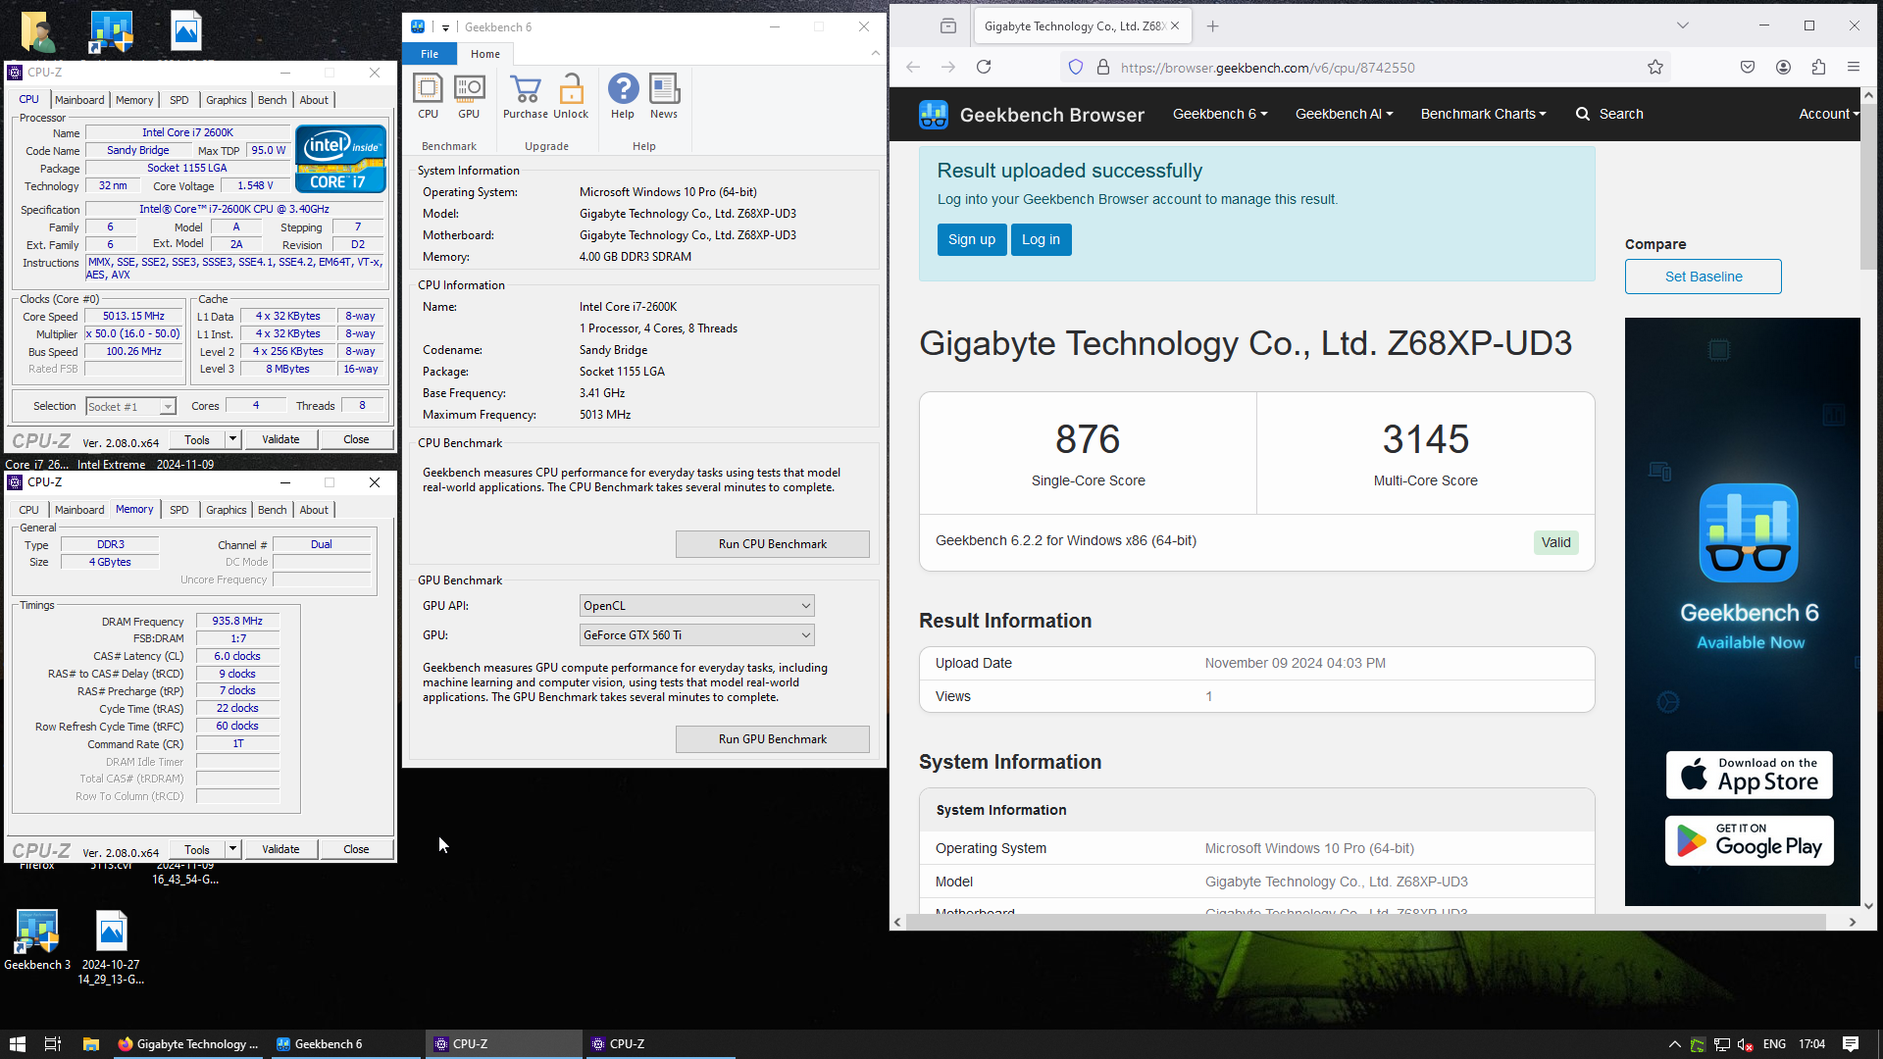The height and width of the screenshot is (1059, 1883).
Task: Open the GPU GeForce GTX 560 Ti dropdown
Action: (697, 635)
